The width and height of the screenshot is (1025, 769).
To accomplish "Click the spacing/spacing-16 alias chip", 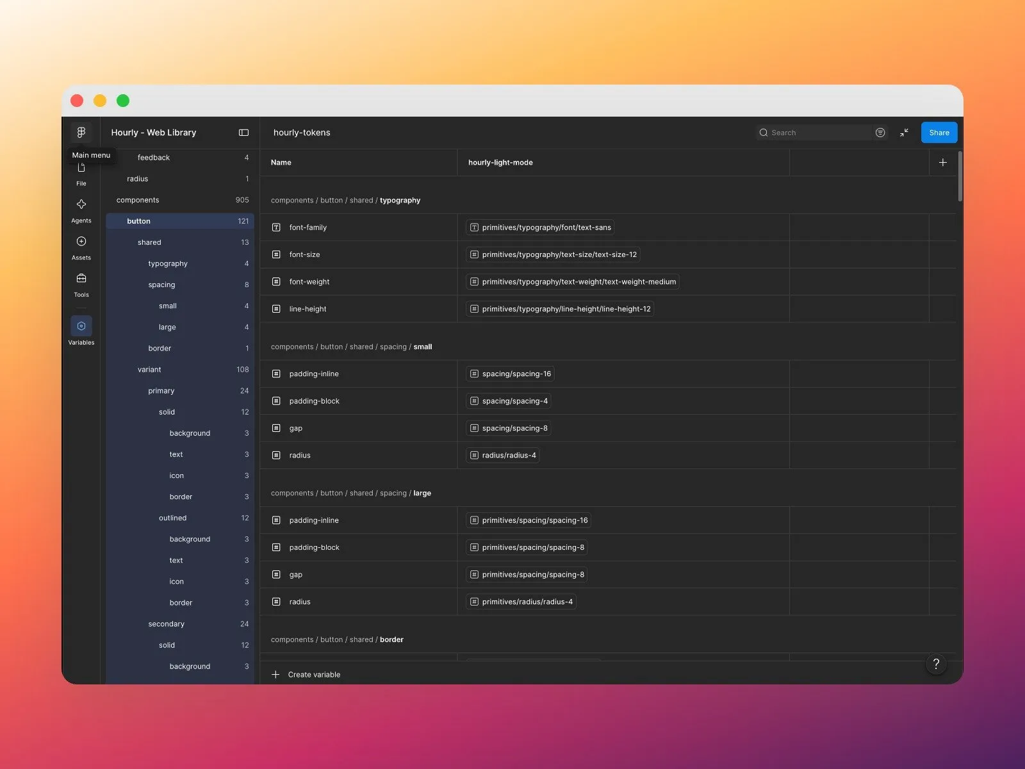I will [x=510, y=374].
